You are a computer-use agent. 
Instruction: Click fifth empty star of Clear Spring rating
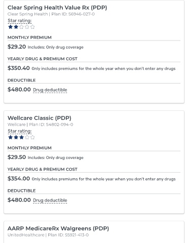[33, 27]
